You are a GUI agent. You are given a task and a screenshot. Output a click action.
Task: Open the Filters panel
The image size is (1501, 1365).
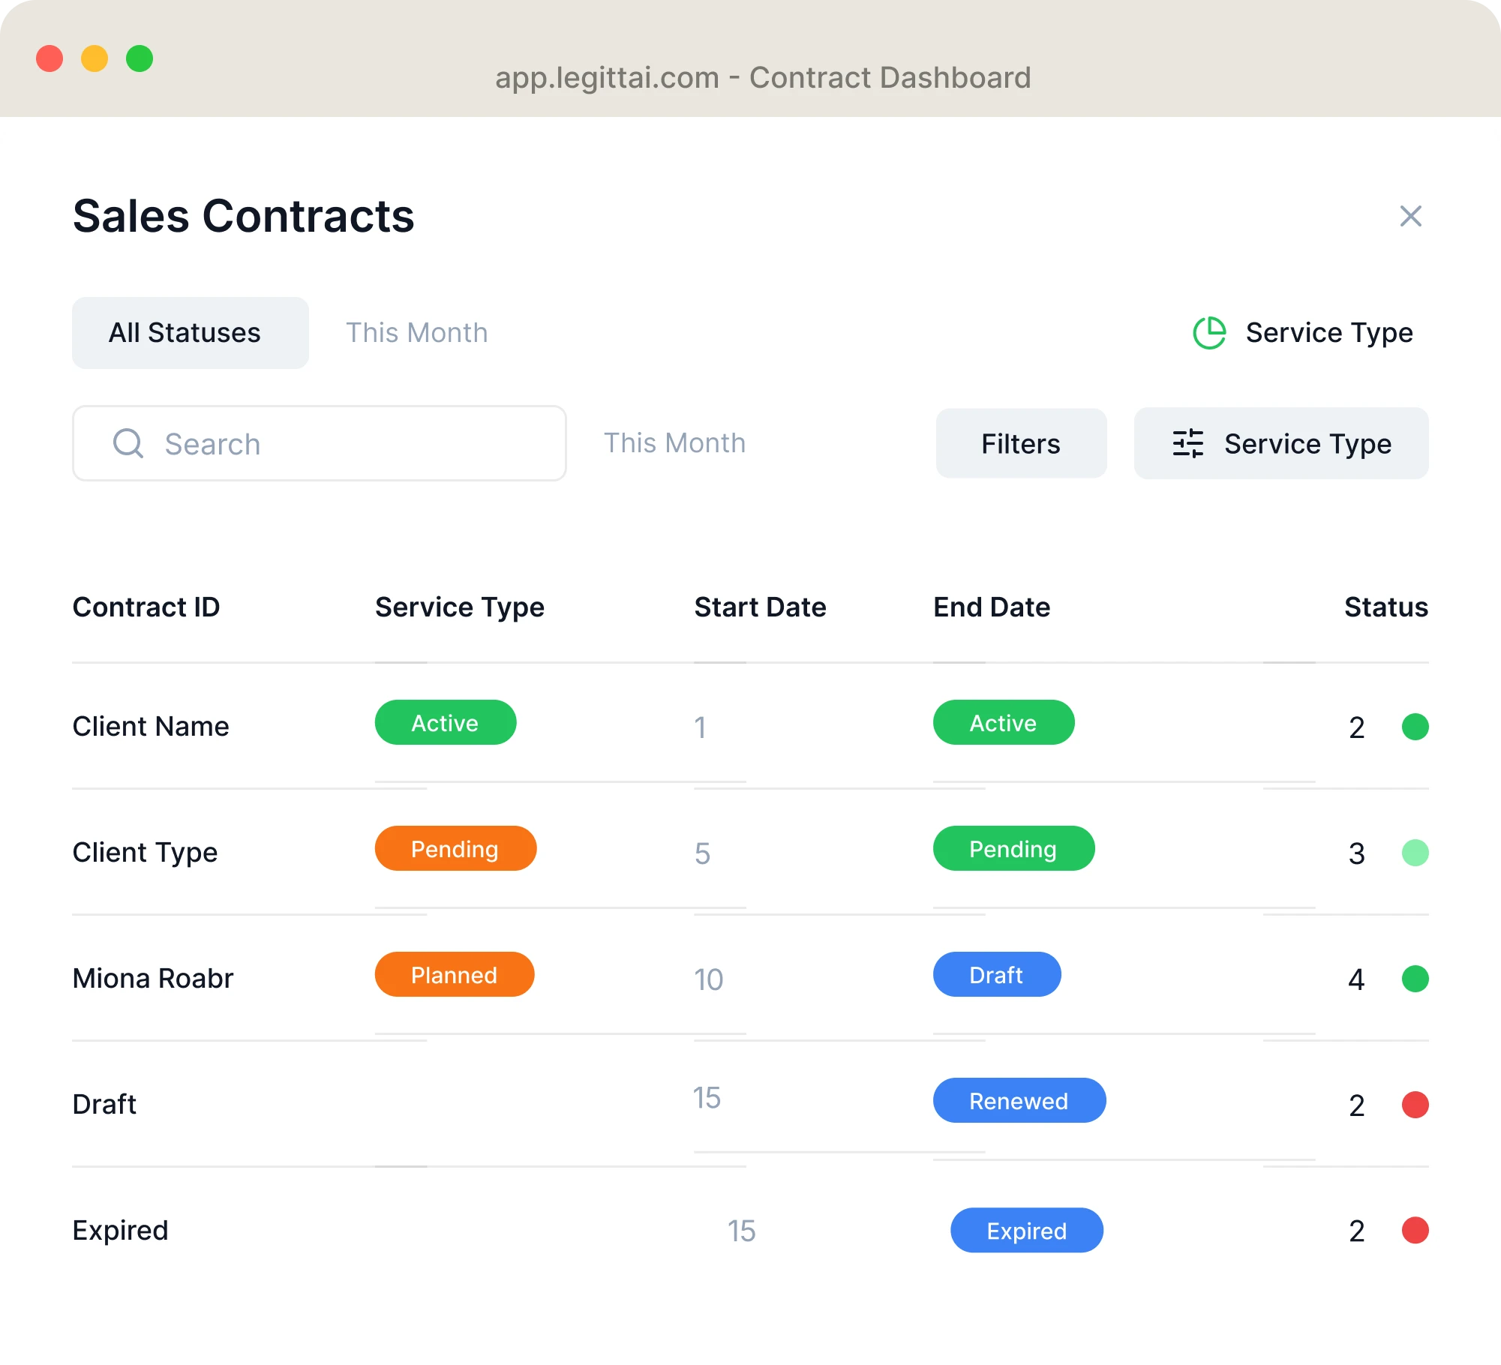coord(1020,443)
